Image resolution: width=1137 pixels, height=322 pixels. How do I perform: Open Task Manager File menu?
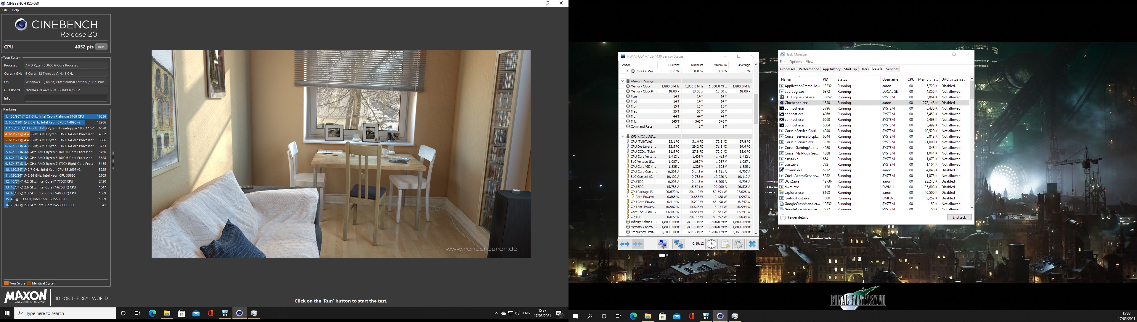click(x=783, y=62)
